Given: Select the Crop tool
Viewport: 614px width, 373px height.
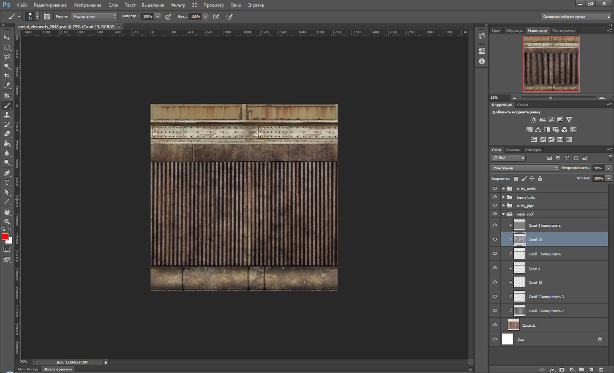Looking at the screenshot, I should 7,76.
